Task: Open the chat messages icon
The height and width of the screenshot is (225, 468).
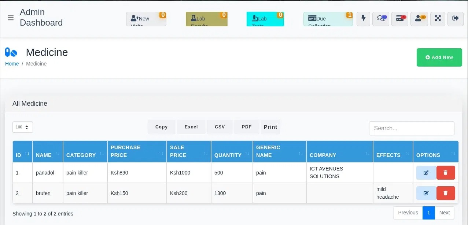Action: [x=381, y=19]
